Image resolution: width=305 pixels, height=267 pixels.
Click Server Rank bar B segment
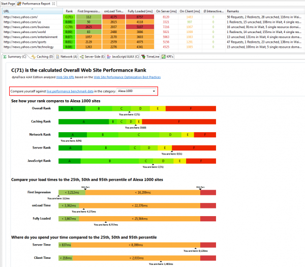point(106,148)
